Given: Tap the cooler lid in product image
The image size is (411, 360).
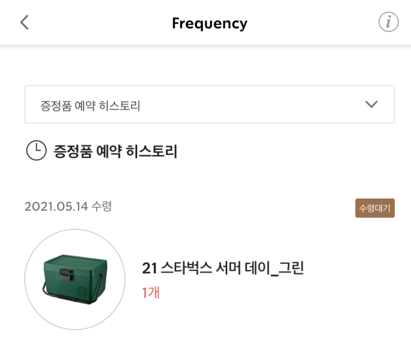Looking at the screenshot, I should [x=76, y=262].
